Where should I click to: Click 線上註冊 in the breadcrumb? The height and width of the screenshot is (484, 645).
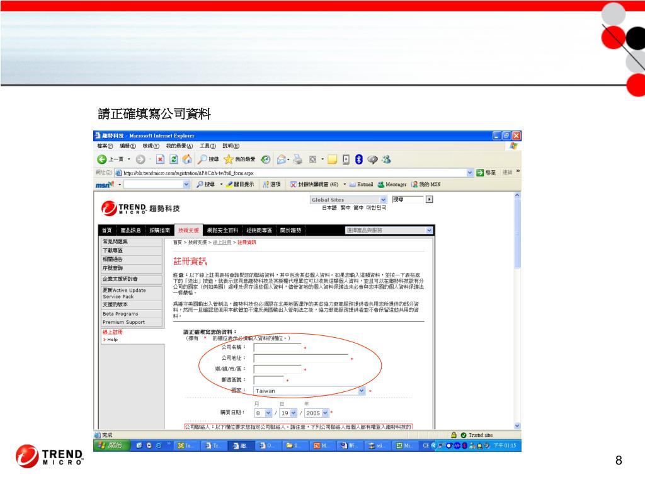coord(222,243)
